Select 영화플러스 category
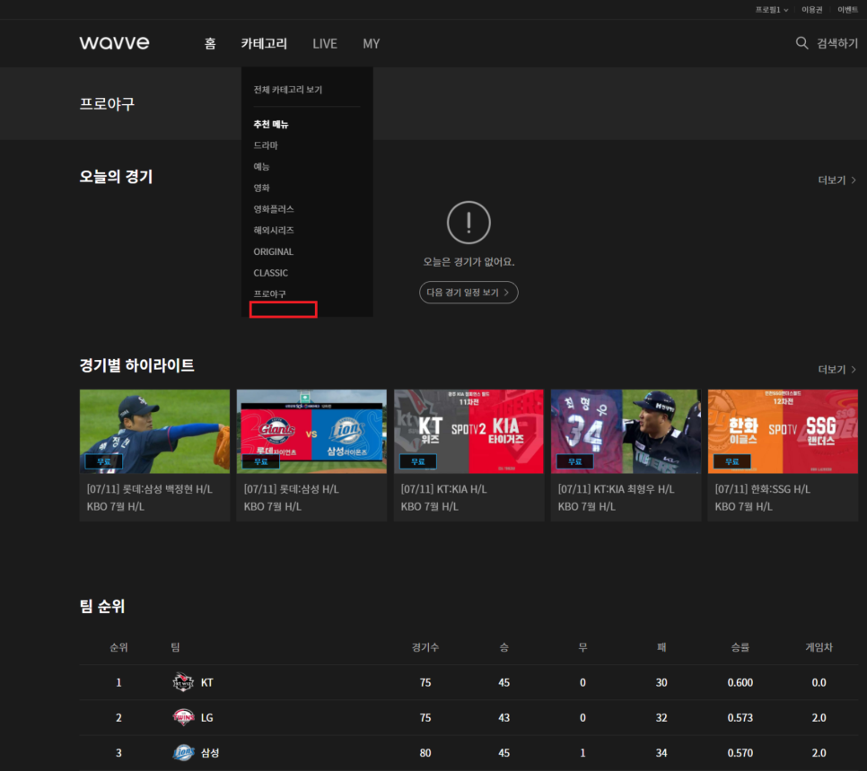Viewport: 867px width, 771px height. [x=274, y=209]
